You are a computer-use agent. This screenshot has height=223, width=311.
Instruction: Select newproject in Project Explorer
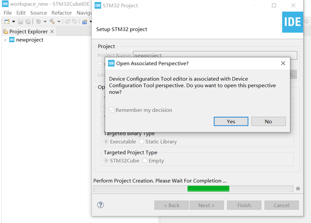pyautogui.click(x=29, y=40)
